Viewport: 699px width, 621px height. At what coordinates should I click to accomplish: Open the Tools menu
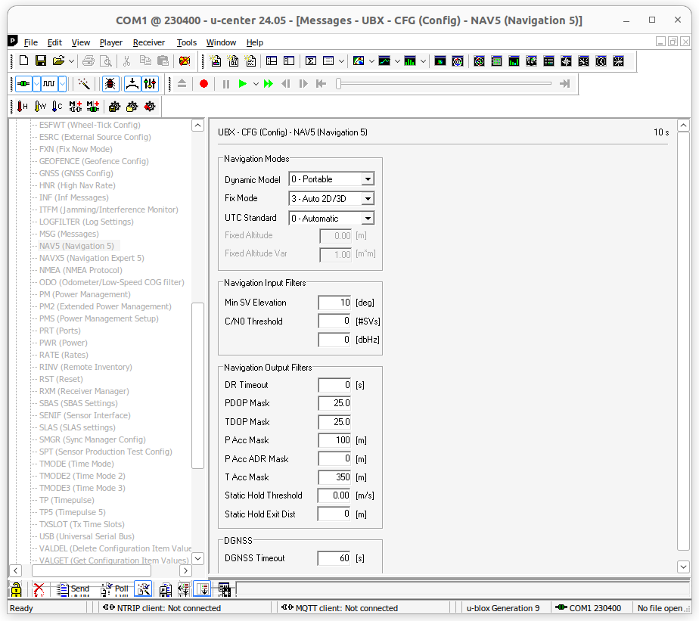(186, 42)
